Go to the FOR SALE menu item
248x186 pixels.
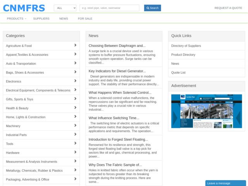tap(85, 19)
